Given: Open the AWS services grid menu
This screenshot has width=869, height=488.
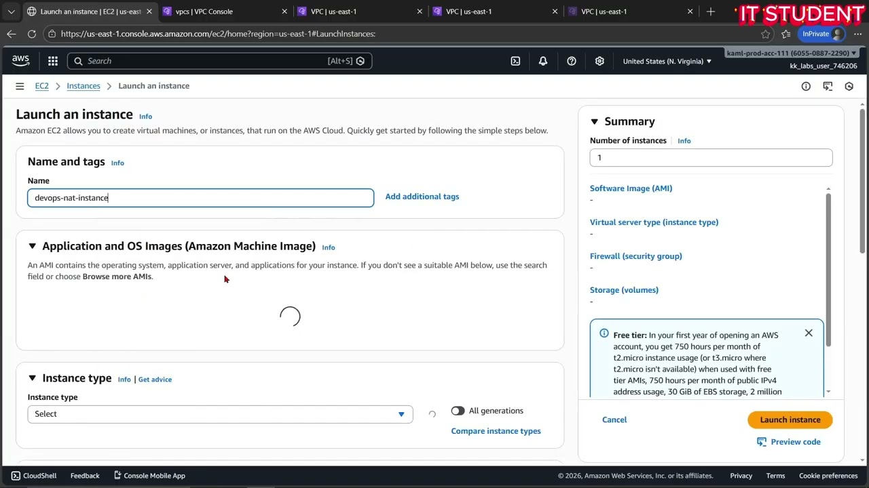Looking at the screenshot, I should (53, 61).
